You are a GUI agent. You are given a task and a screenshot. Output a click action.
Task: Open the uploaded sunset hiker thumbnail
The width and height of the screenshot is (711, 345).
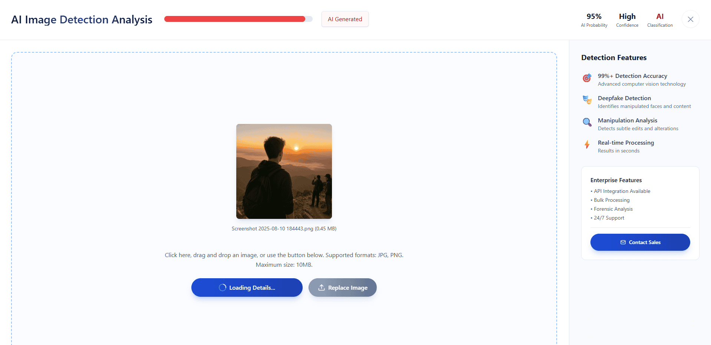pos(284,171)
